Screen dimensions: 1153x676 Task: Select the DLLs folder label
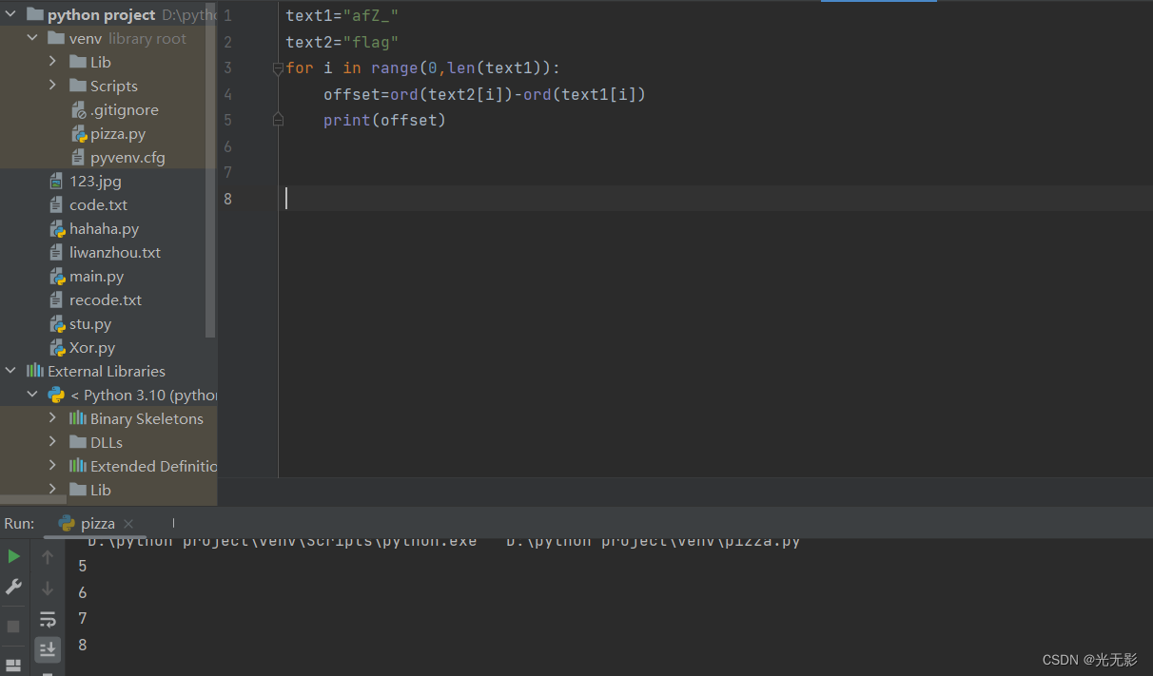pos(107,442)
